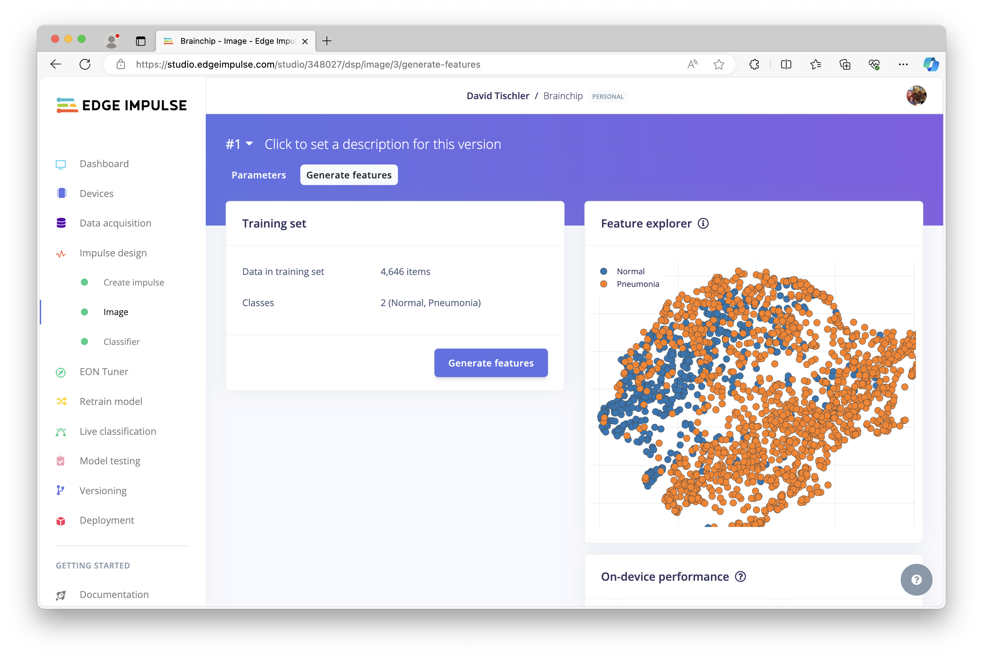This screenshot has width=983, height=658.
Task: Click the Generate features button
Action: pos(491,362)
